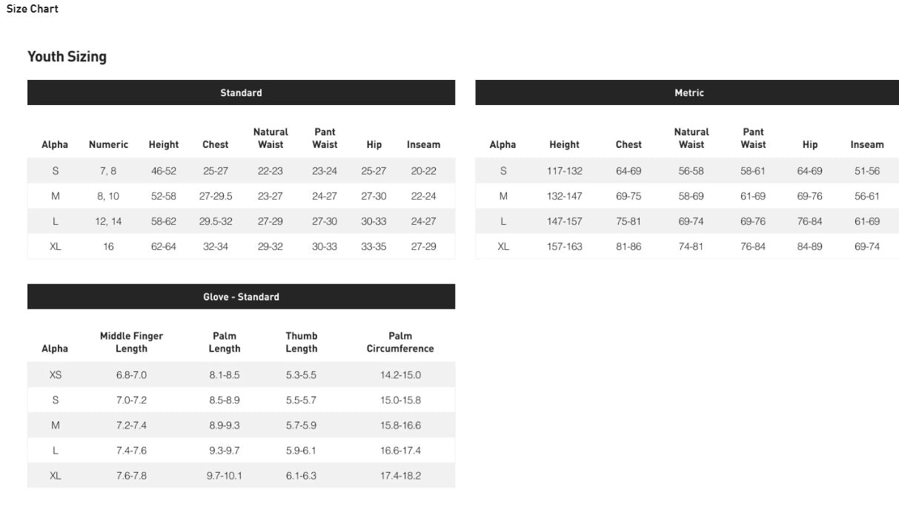Image resolution: width=899 pixels, height=509 pixels.
Task: Click the Numeric column header
Action: click(x=108, y=144)
